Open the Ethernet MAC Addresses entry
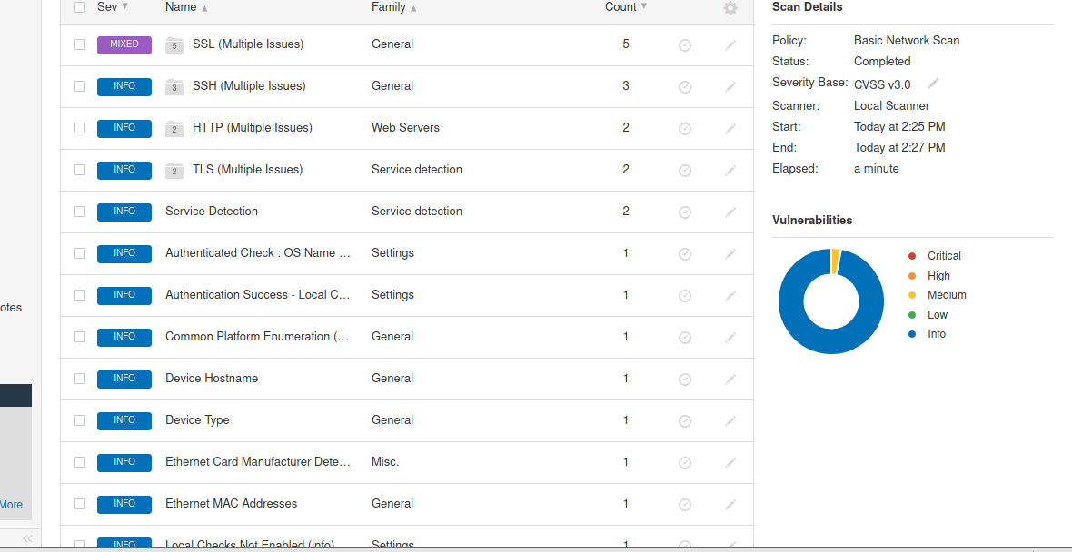This screenshot has width=1072, height=552. coord(231,504)
